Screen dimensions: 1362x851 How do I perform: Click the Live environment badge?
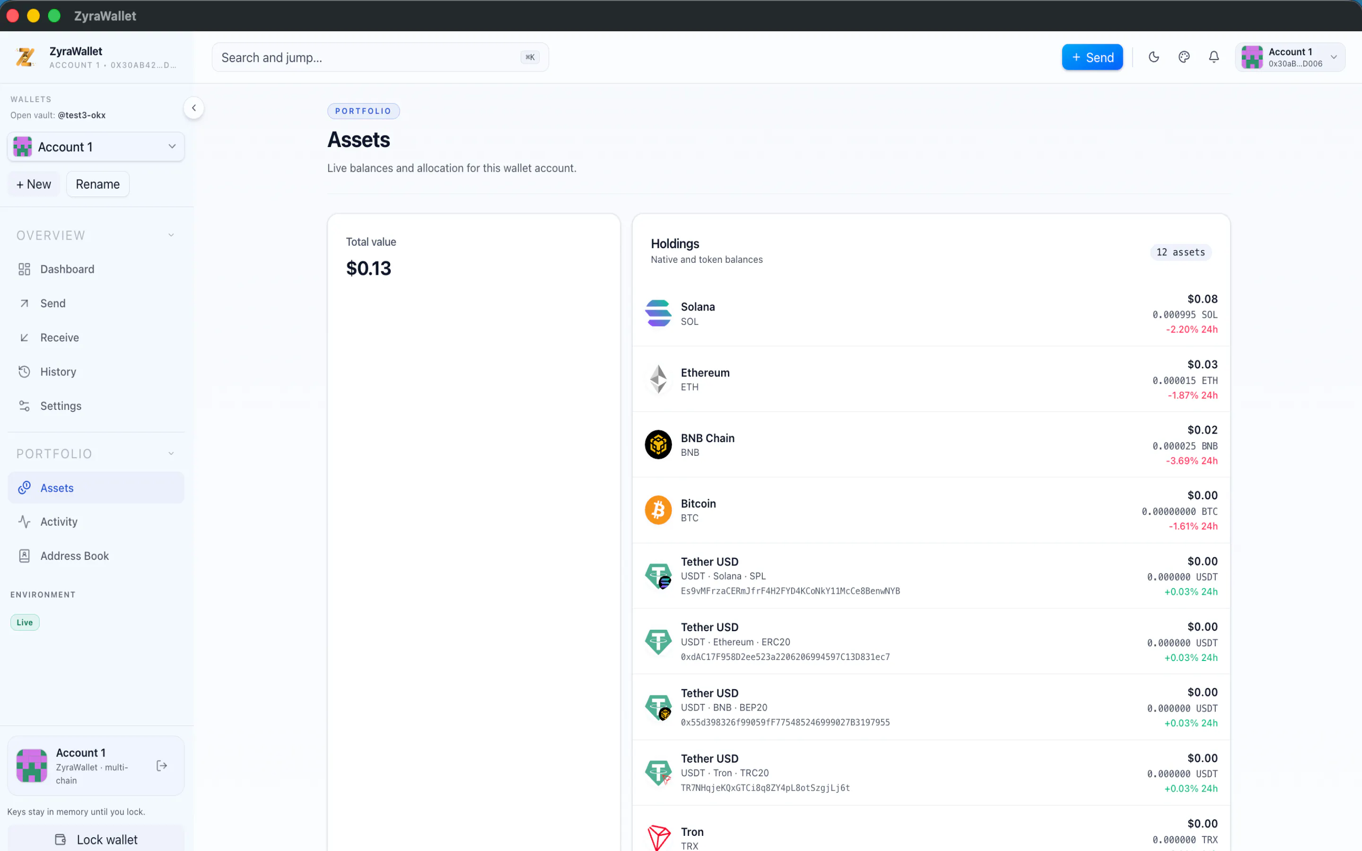[25, 622]
